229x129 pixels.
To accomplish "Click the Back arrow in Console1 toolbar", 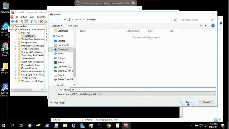I will [x=13, y=21].
